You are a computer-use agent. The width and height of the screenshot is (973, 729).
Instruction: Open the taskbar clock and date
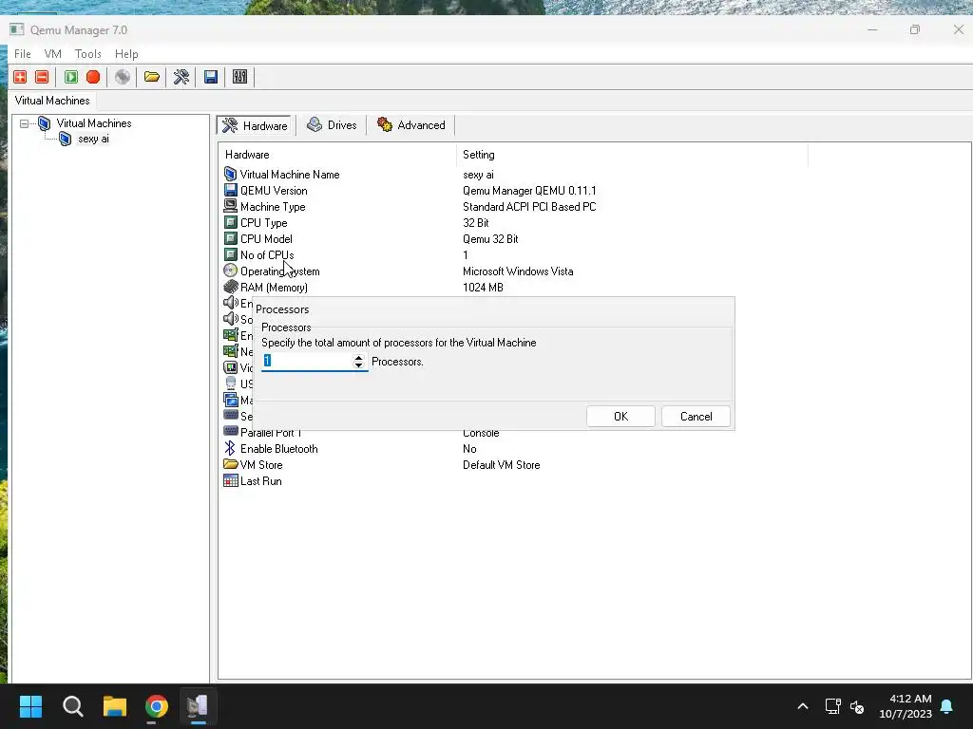pyautogui.click(x=905, y=706)
